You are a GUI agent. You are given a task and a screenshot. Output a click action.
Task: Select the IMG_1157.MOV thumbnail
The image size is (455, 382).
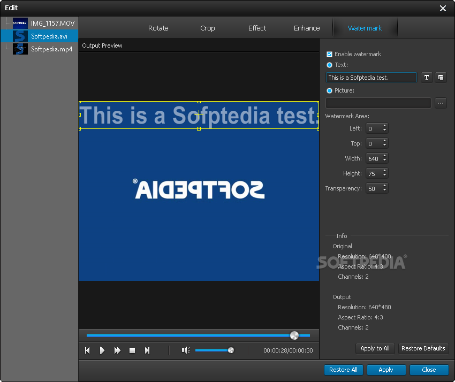(x=20, y=23)
